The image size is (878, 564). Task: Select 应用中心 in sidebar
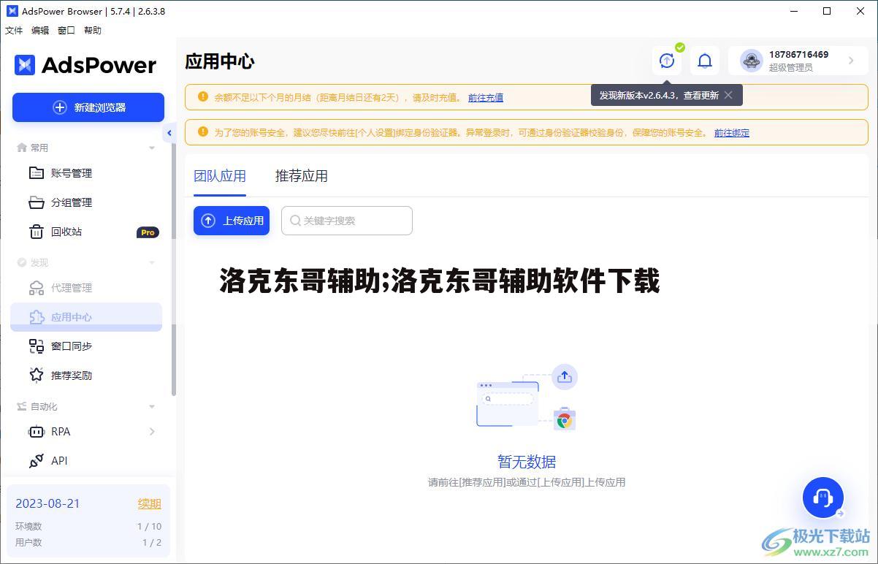88,317
